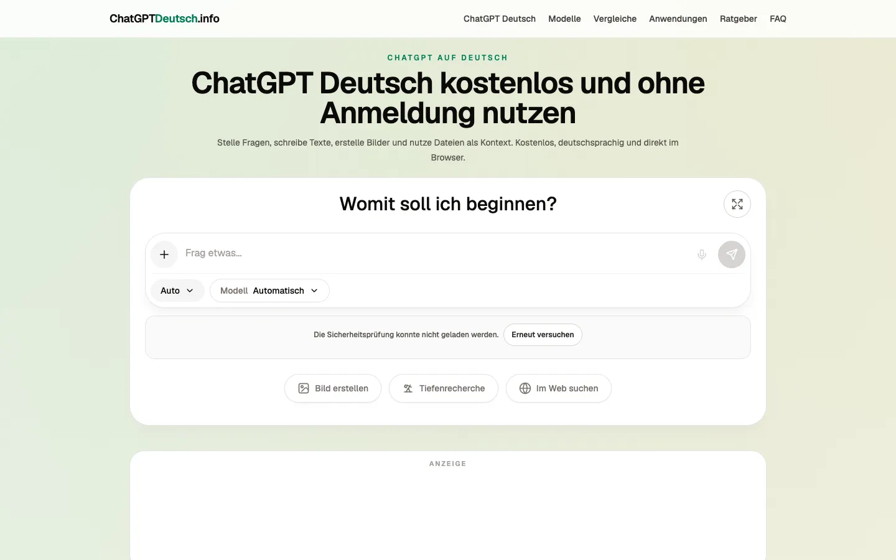Activate the microphone voice input icon
The width and height of the screenshot is (896, 560).
coord(702,254)
